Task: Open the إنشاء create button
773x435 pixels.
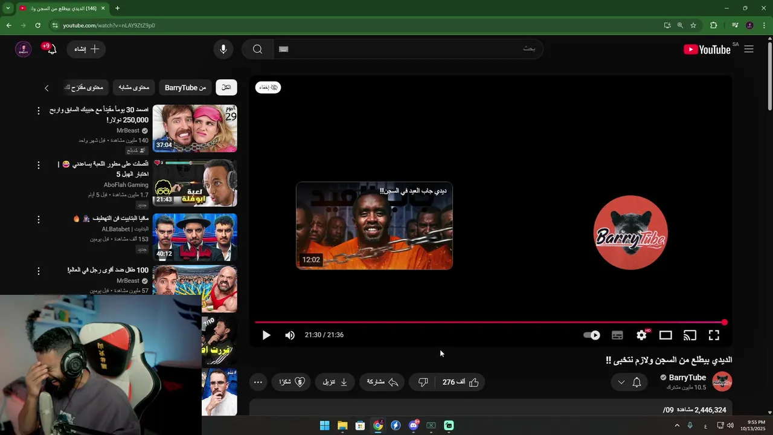Action: 86,49
